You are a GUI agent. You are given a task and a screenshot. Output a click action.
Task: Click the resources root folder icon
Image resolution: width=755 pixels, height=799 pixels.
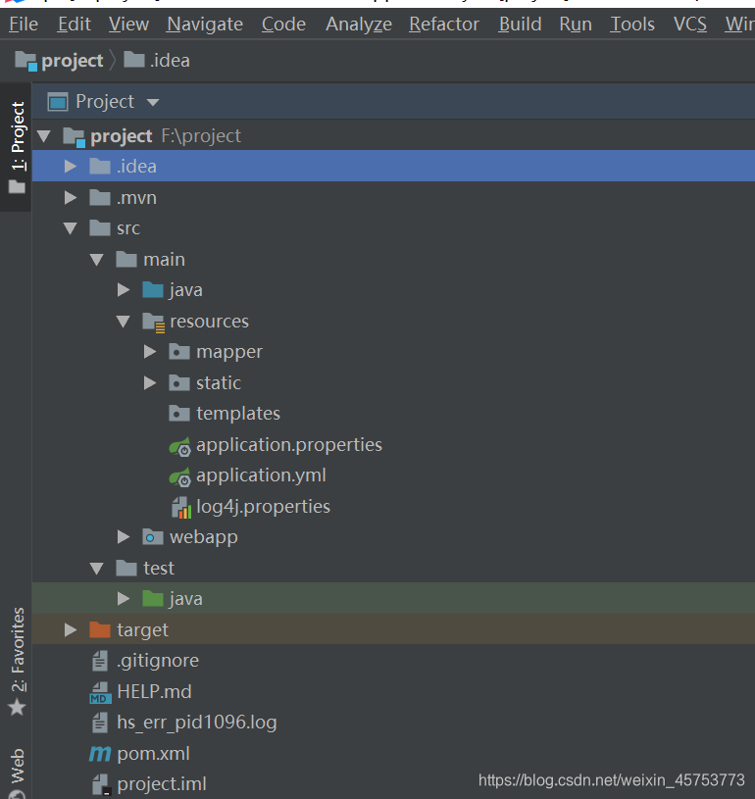[x=153, y=322]
